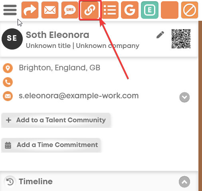Click Add a Time Commitment button

click(x=51, y=145)
